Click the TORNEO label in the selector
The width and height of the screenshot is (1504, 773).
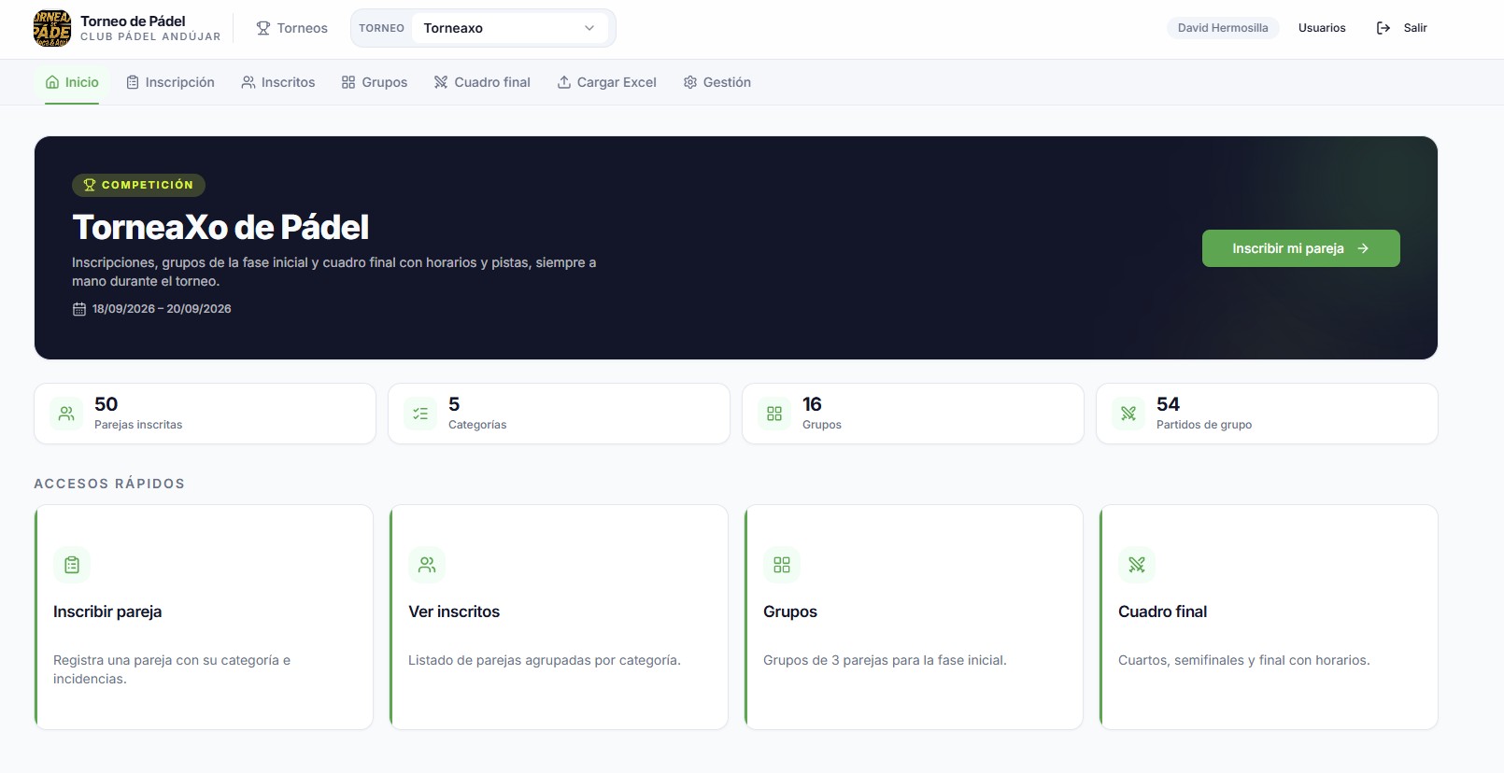point(381,28)
